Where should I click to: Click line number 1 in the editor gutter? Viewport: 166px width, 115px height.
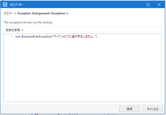pyautogui.click(x=12, y=36)
